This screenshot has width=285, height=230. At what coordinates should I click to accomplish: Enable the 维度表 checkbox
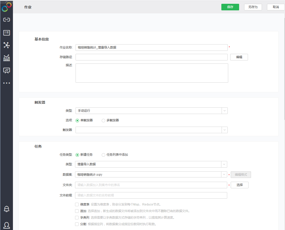[x=77, y=204]
